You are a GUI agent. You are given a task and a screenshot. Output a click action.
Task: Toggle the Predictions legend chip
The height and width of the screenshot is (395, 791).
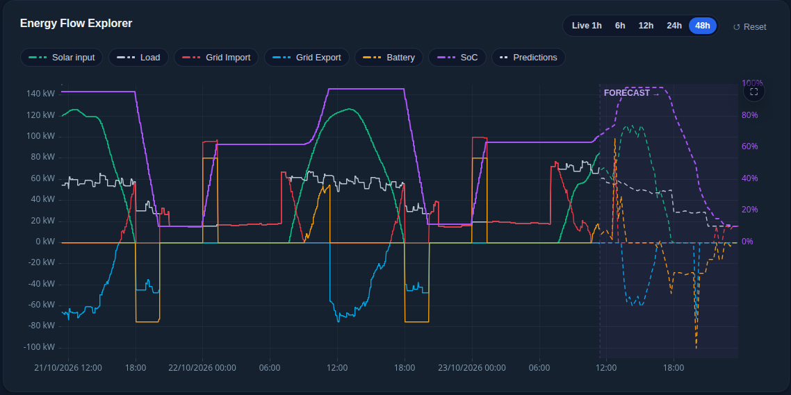tap(528, 58)
